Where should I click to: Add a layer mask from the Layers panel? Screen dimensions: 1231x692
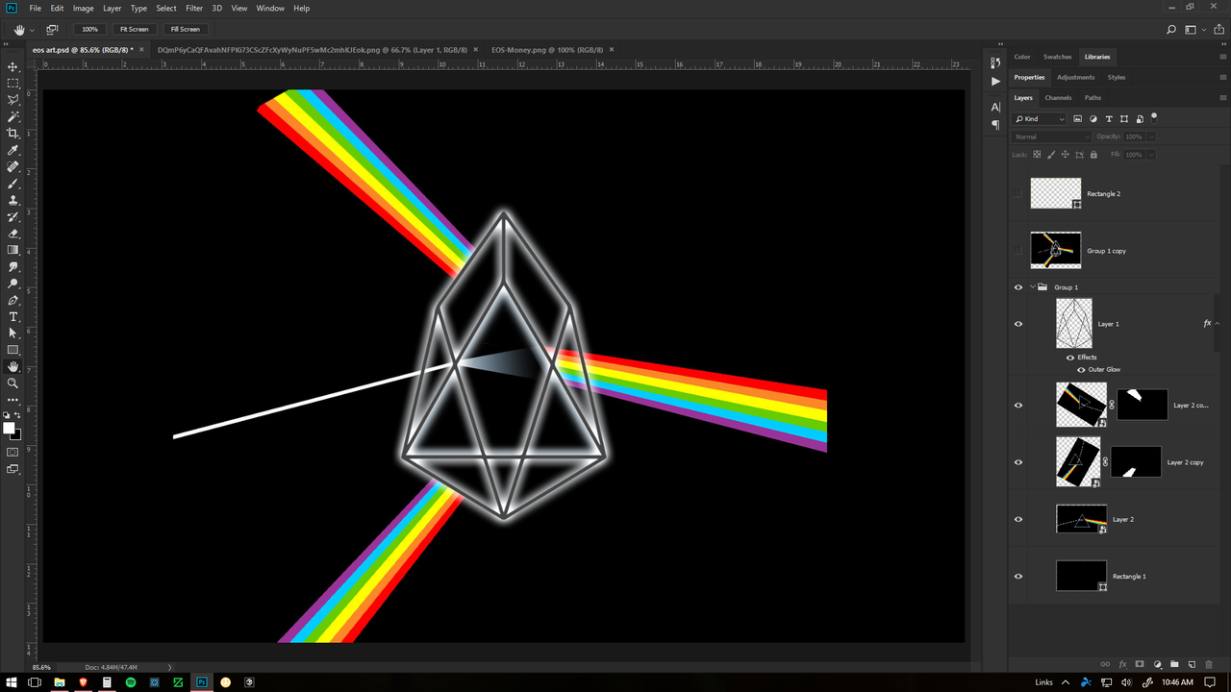pyautogui.click(x=1140, y=664)
